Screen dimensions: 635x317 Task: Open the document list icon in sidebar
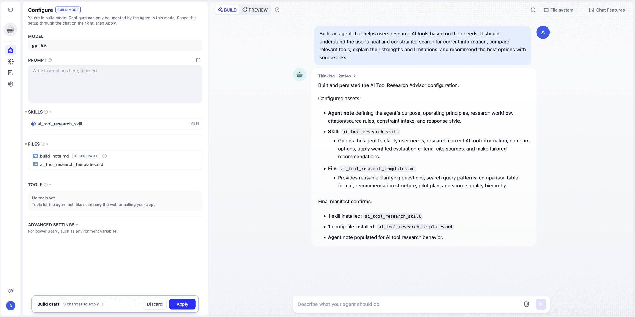(11, 73)
